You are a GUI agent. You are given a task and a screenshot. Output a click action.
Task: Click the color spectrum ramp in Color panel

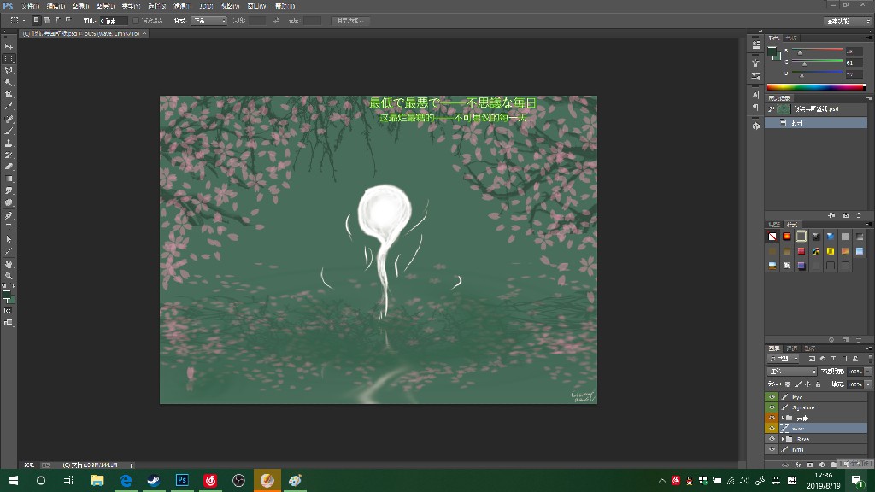pyautogui.click(x=816, y=86)
